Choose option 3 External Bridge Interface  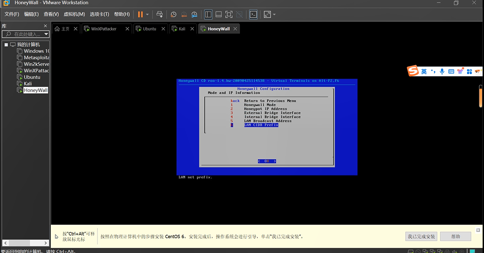(266, 113)
